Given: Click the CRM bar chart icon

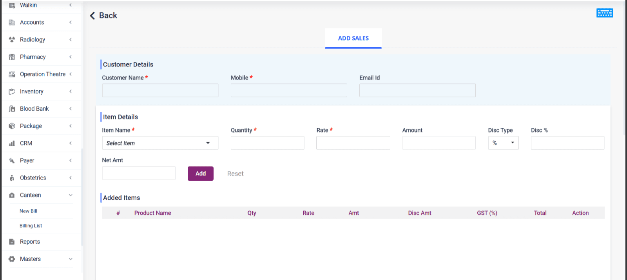Looking at the screenshot, I should (12, 144).
